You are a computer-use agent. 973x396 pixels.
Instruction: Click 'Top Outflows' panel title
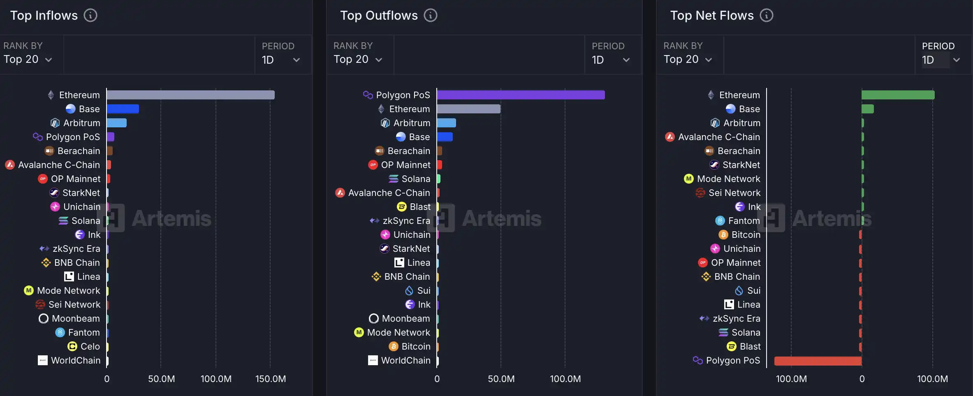point(379,16)
